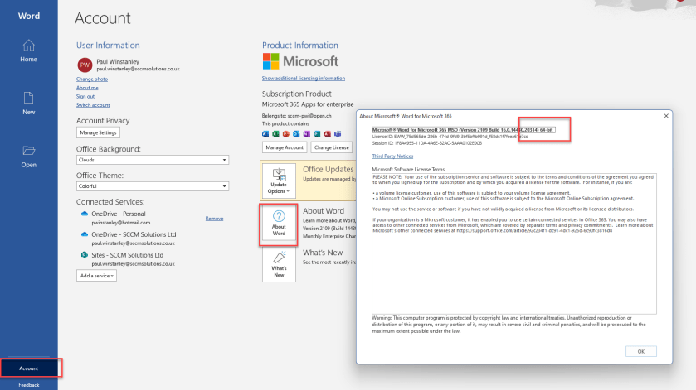Expand the Office Background dropdown
The width and height of the screenshot is (696, 390).
(152, 160)
